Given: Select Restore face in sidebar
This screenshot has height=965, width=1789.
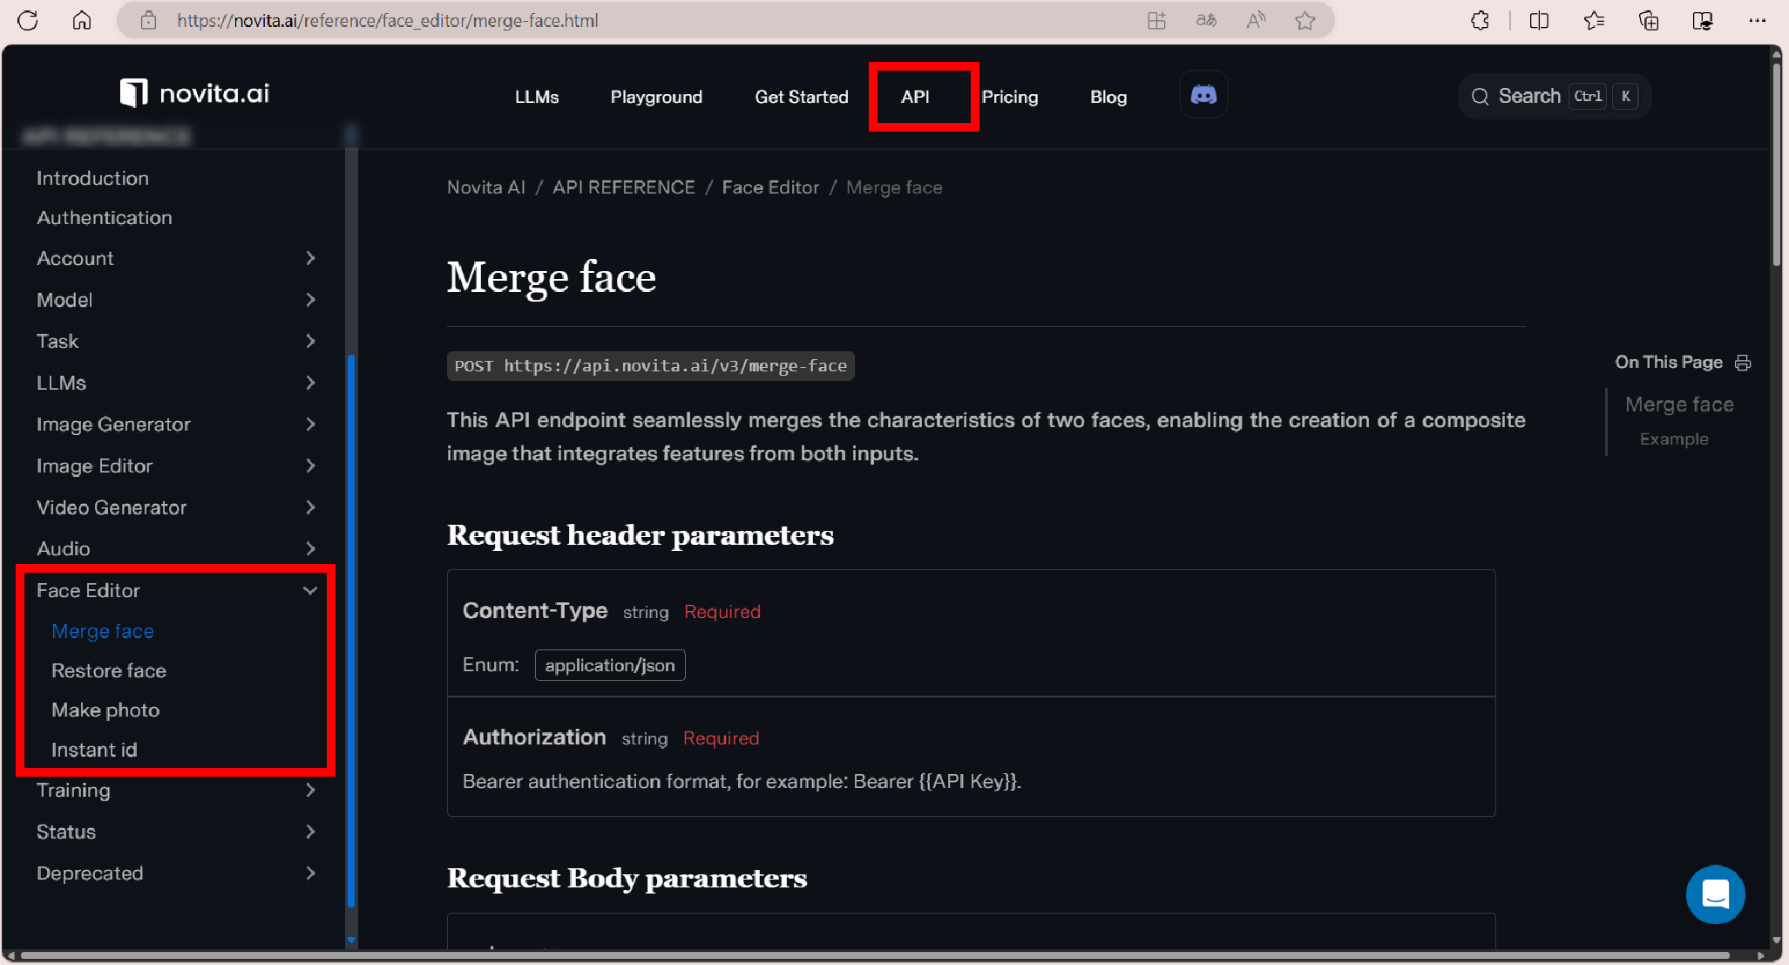Looking at the screenshot, I should click(x=109, y=670).
